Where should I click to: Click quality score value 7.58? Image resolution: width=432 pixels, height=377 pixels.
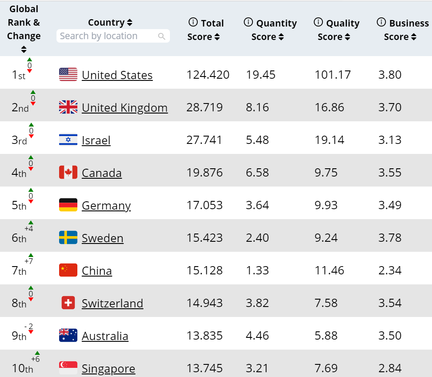pyautogui.click(x=326, y=303)
